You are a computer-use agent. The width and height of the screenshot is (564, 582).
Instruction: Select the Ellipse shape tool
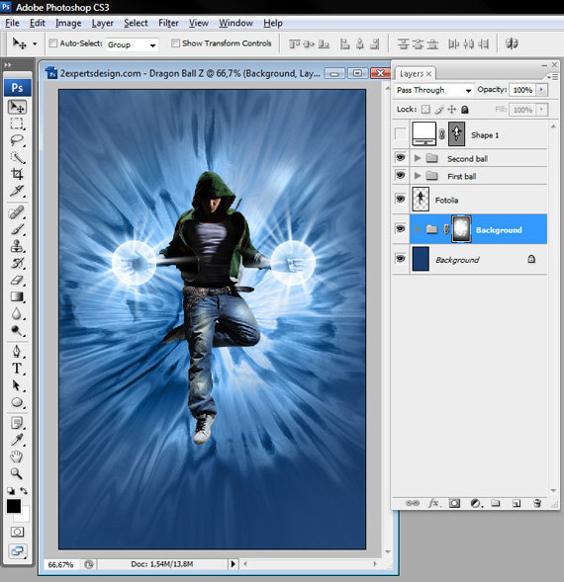click(17, 402)
